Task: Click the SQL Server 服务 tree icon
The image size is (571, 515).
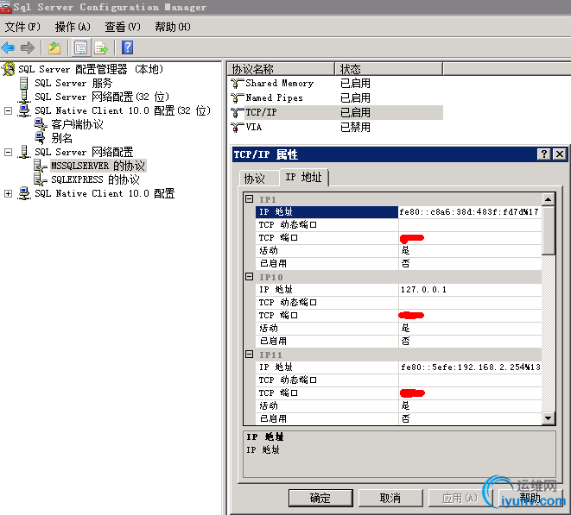Action: [23, 83]
